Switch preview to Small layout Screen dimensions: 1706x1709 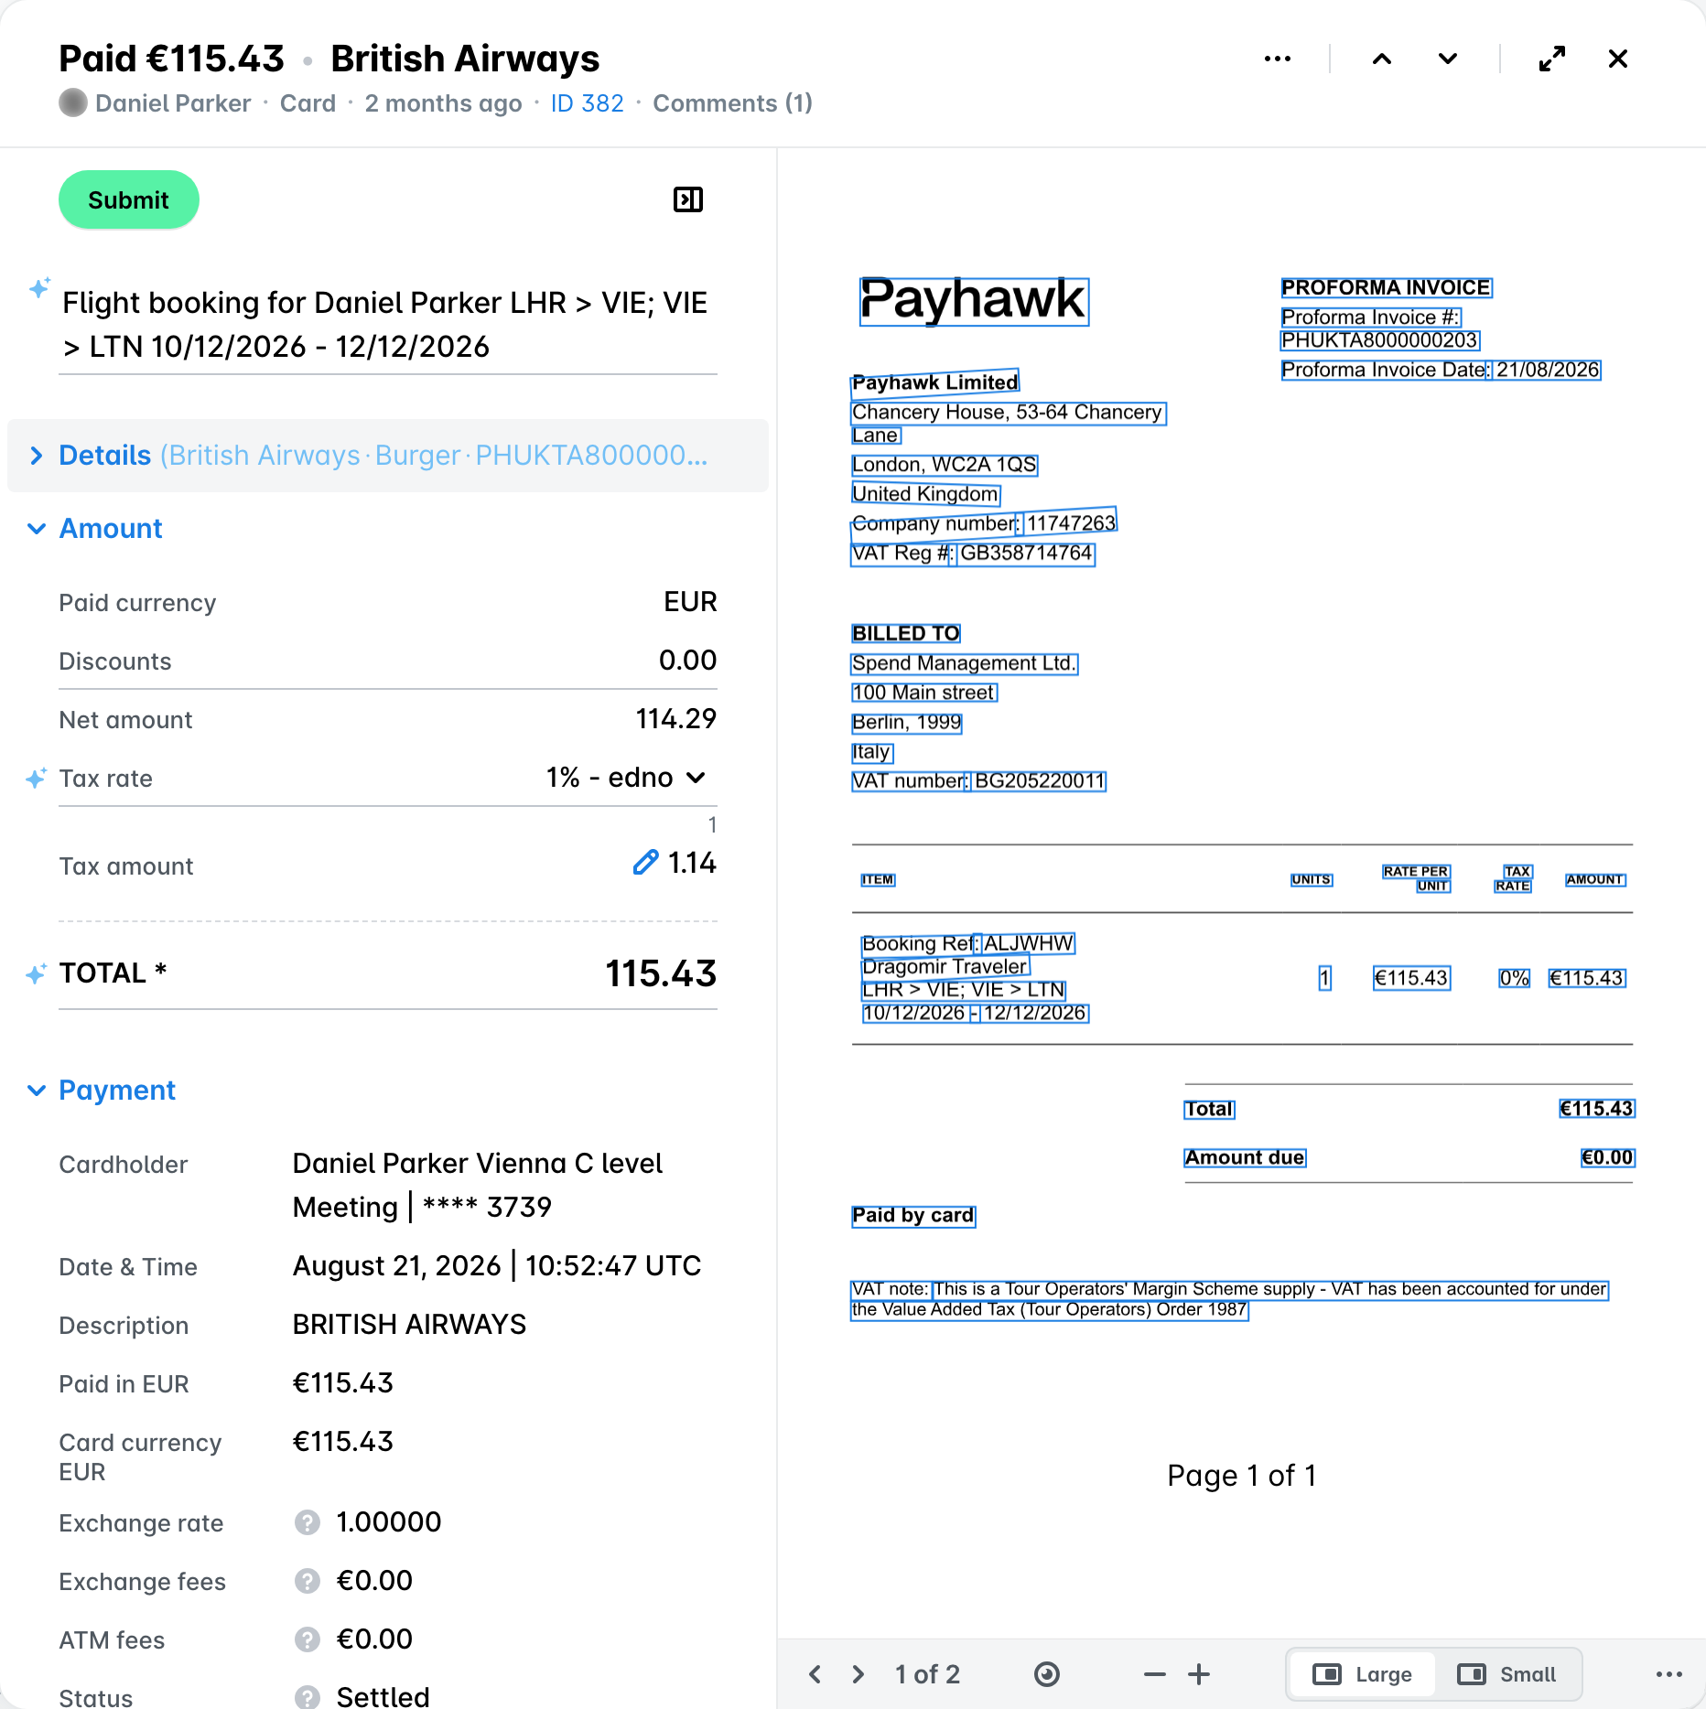point(1506,1674)
